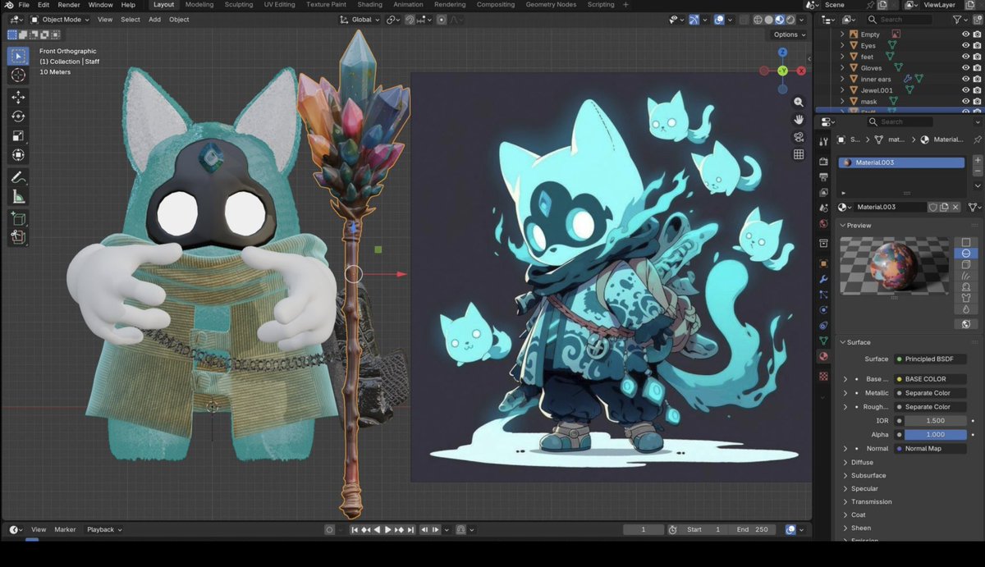The image size is (985, 567).
Task: Switch to the UV Editing workspace tab
Action: (x=279, y=5)
